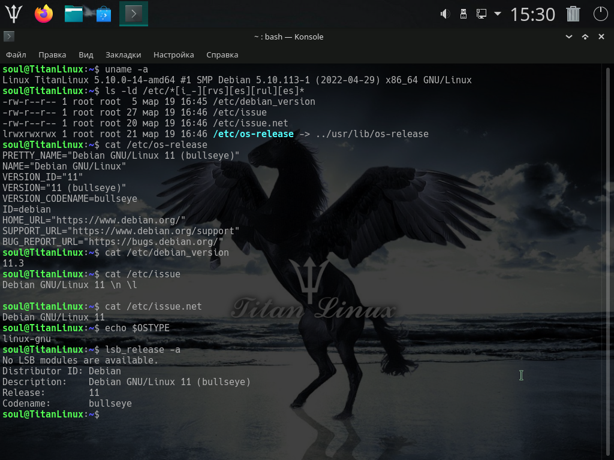Open the Закладки menu

(x=124, y=55)
